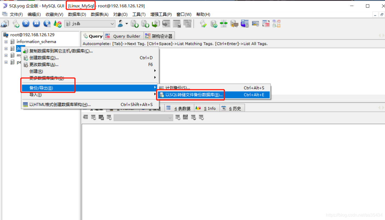Open the 窗口(W) menu
Image resolution: width=385 pixels, height=220 pixels.
click(x=184, y=14)
